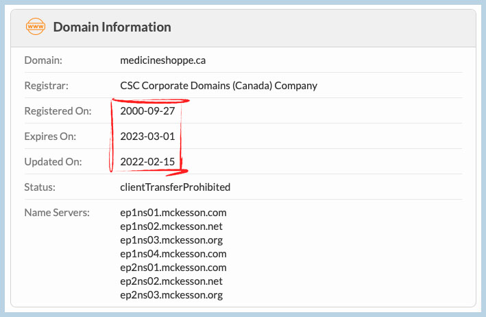
Task: Click the 2022-02-15 updated date
Action: 147,162
